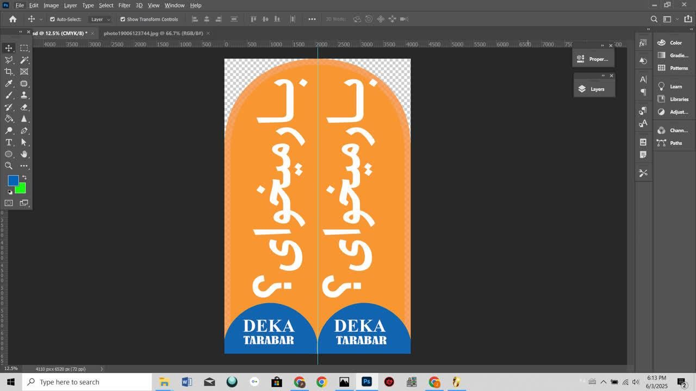Viewport: 696px width, 391px height.
Task: Expand status bar info arrow
Action: 101,369
